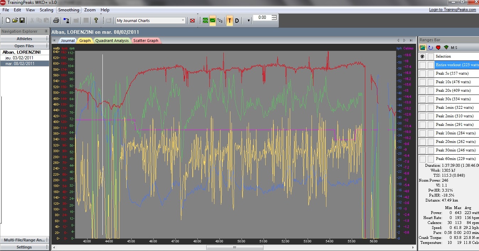Click the smoothing time input field
Screen dimensions: 479x251
tap(262, 17)
